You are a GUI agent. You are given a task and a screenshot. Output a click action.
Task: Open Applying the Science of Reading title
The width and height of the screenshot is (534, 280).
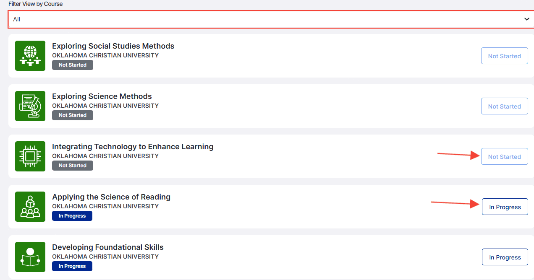[x=111, y=197]
